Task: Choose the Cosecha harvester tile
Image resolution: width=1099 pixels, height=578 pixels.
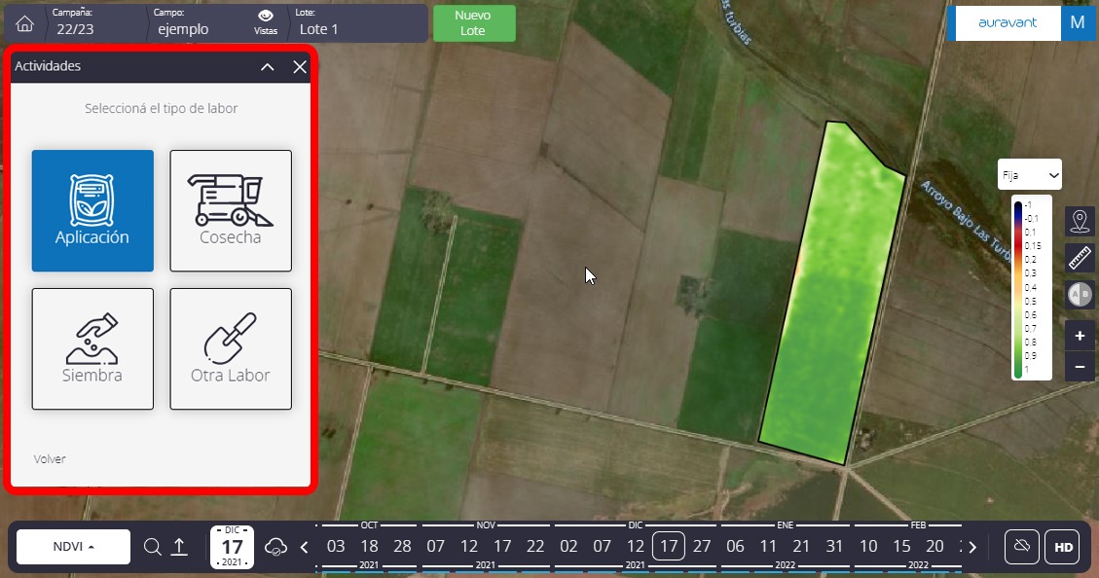Action: pyautogui.click(x=231, y=210)
